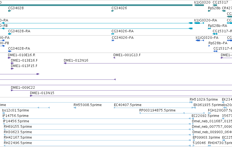This screenshot has width=232, height=147.
Task: Select the DME1-013E16.F clone label
Action: 24,60
